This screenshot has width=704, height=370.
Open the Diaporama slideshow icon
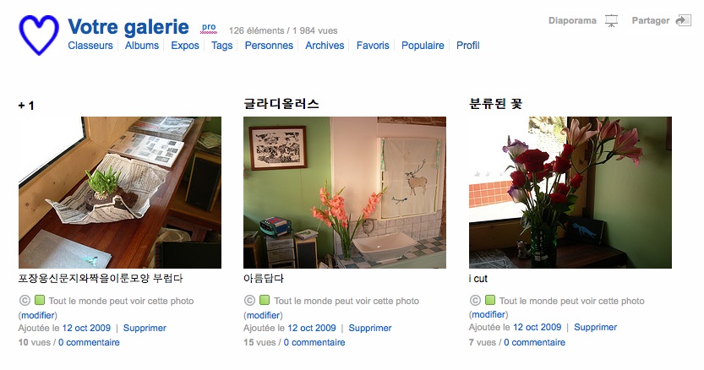coord(611,20)
